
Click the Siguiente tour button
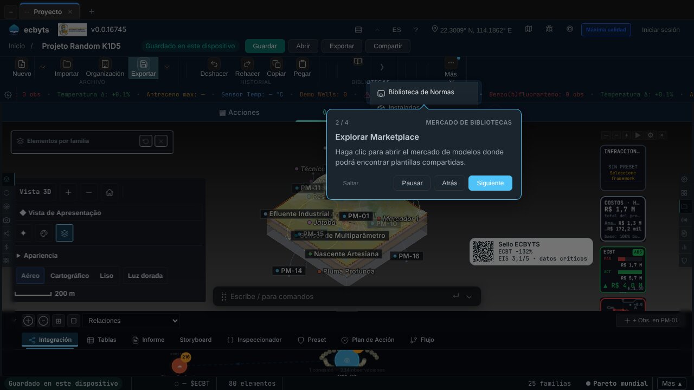tap(490, 183)
